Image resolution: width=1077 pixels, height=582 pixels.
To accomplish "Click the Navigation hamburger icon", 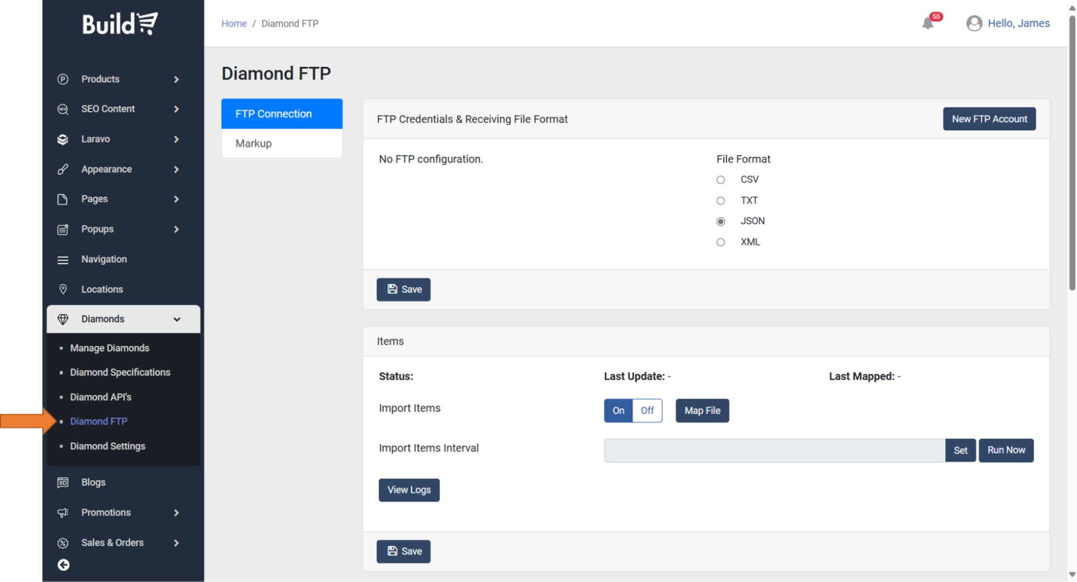I will (63, 260).
